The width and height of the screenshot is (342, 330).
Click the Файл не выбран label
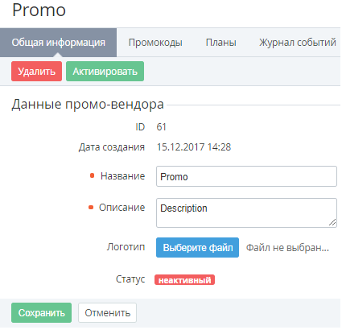[287, 248]
